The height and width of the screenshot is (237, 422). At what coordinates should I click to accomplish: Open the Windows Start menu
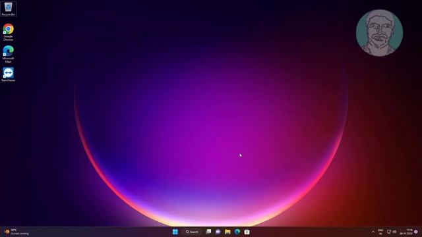(x=175, y=232)
